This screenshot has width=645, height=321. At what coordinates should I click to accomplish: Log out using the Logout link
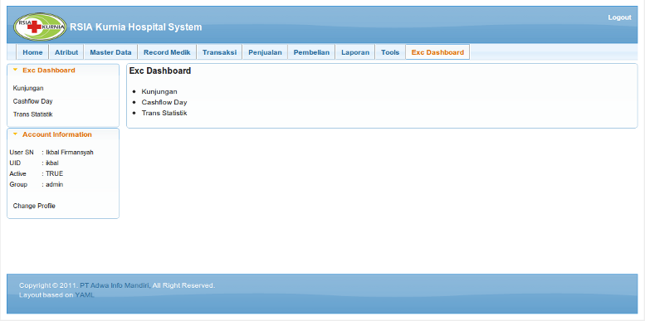pyautogui.click(x=619, y=17)
